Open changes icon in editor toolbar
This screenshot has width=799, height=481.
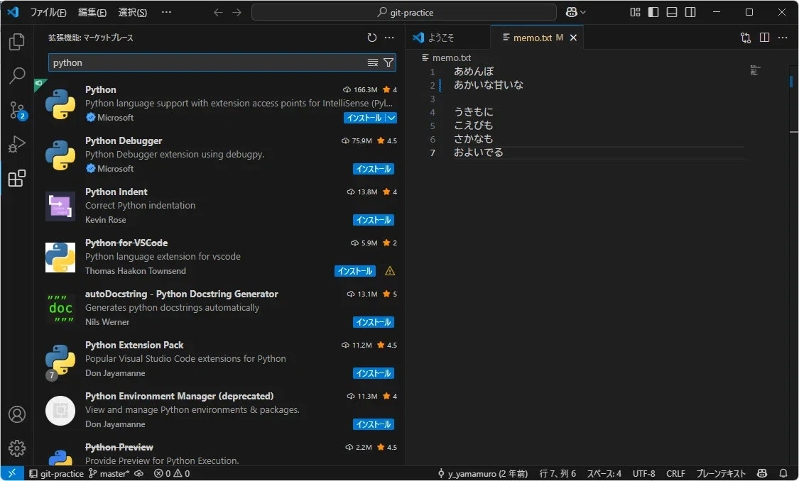(x=746, y=38)
